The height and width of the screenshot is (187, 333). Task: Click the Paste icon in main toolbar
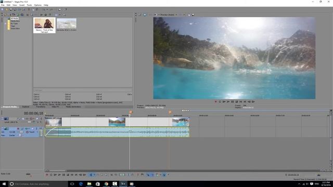[37, 9]
